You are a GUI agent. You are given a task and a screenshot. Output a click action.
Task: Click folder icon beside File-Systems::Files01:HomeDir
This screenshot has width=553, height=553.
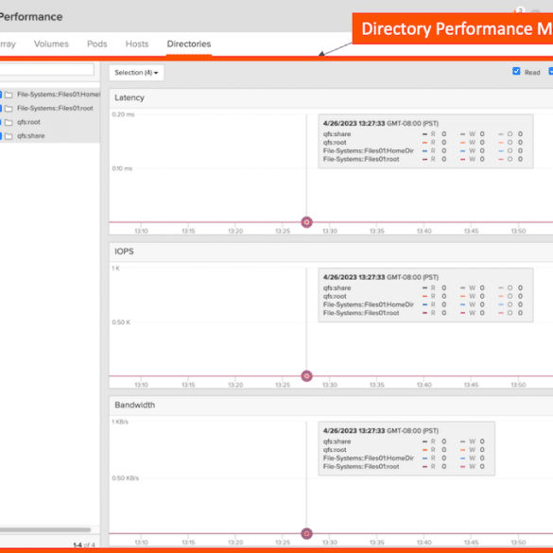pyautogui.click(x=9, y=95)
